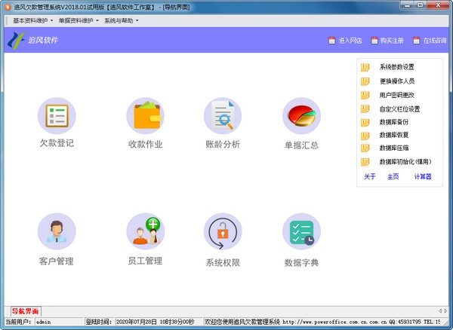
Task: Open the 员工管理 employee management icon
Action: point(145,232)
